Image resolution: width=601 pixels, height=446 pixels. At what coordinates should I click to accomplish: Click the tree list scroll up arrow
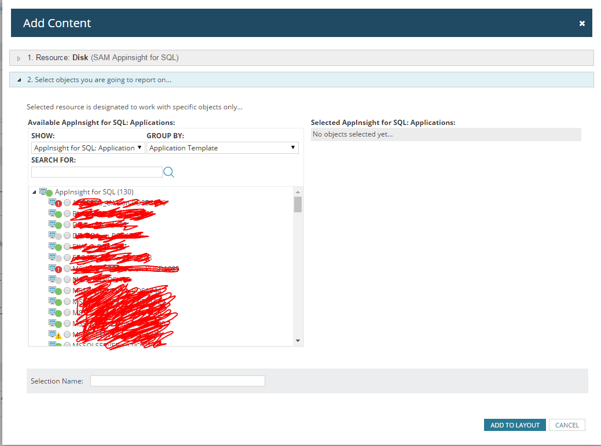tap(298, 192)
